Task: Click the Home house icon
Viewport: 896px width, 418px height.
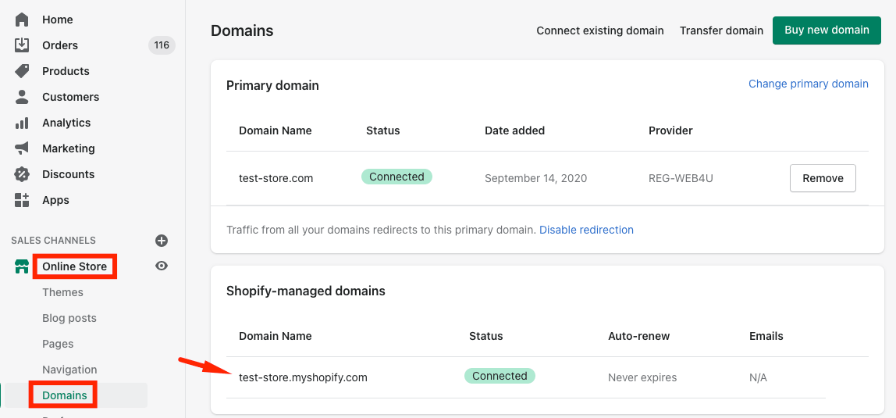Action: coord(22,20)
